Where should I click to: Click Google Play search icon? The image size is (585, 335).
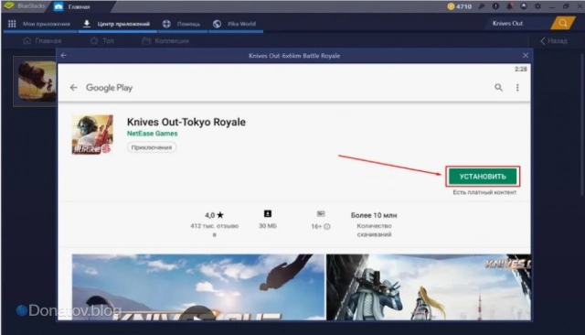pos(498,87)
